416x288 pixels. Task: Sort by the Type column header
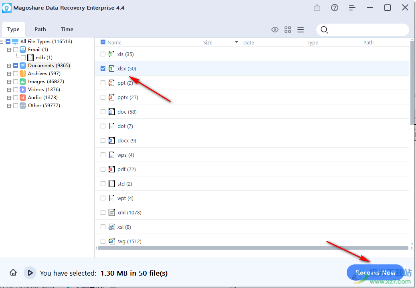[313, 43]
